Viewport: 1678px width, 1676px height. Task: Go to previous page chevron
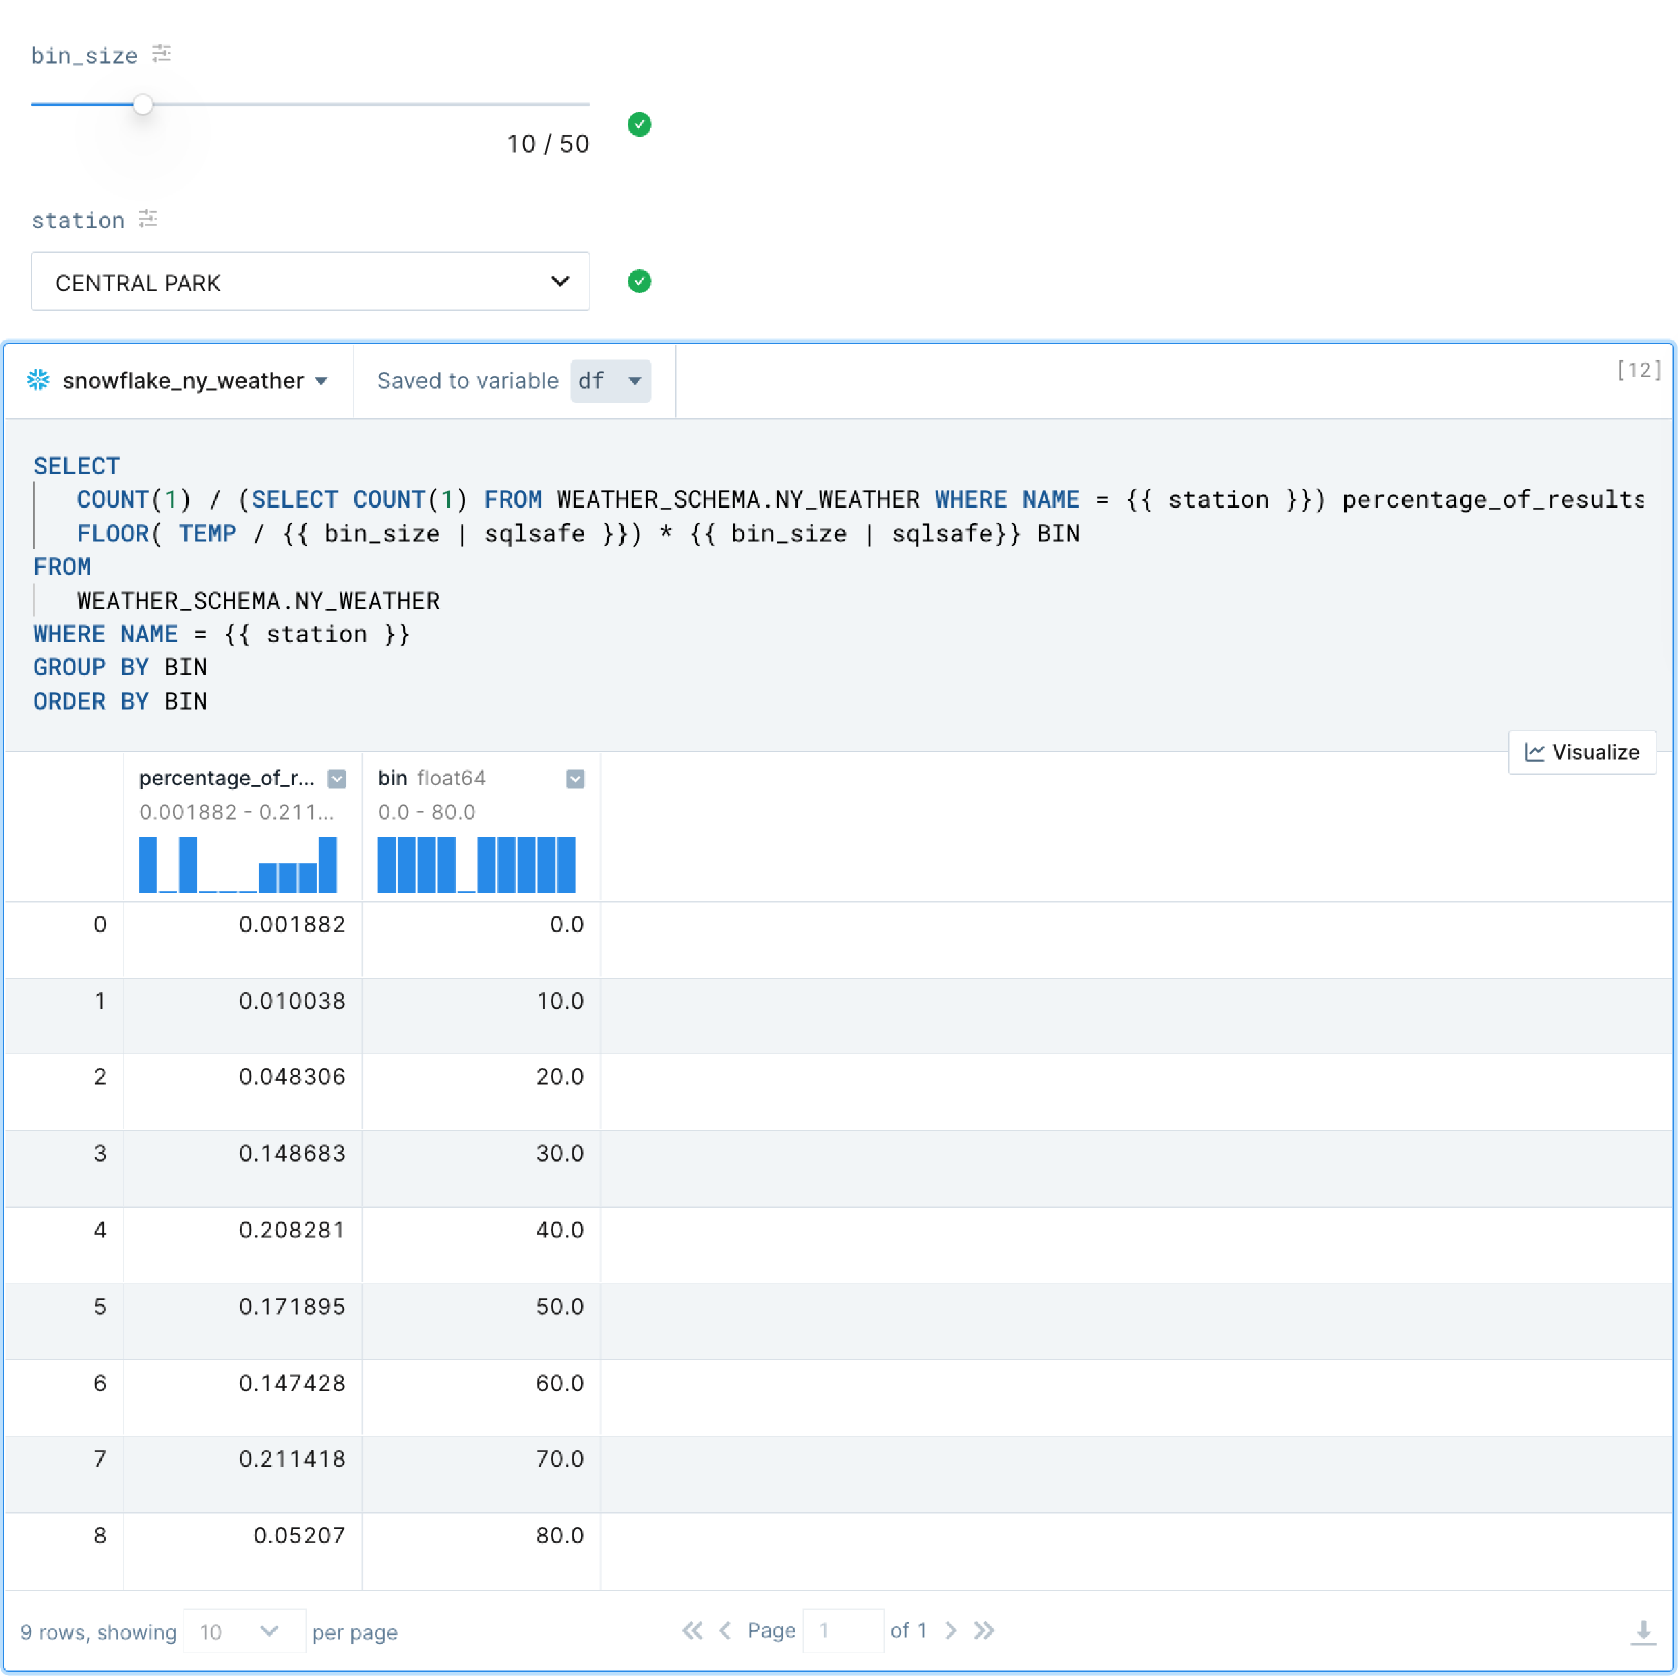tap(725, 1630)
